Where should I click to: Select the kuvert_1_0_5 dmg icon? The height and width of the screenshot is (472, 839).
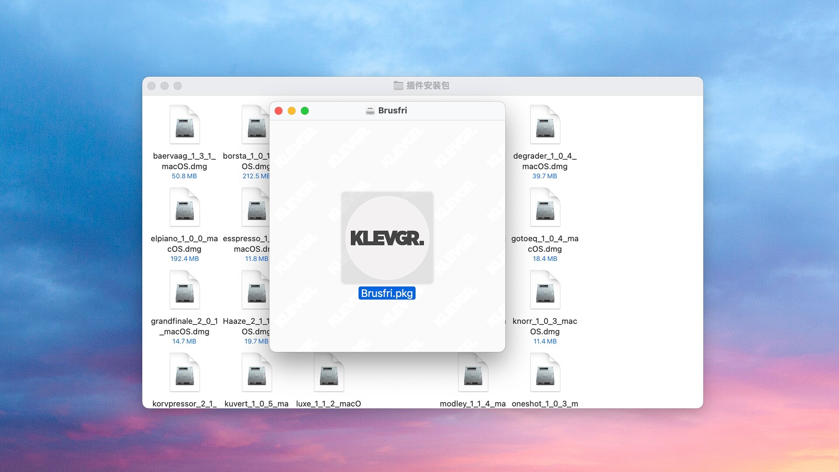coord(257,372)
